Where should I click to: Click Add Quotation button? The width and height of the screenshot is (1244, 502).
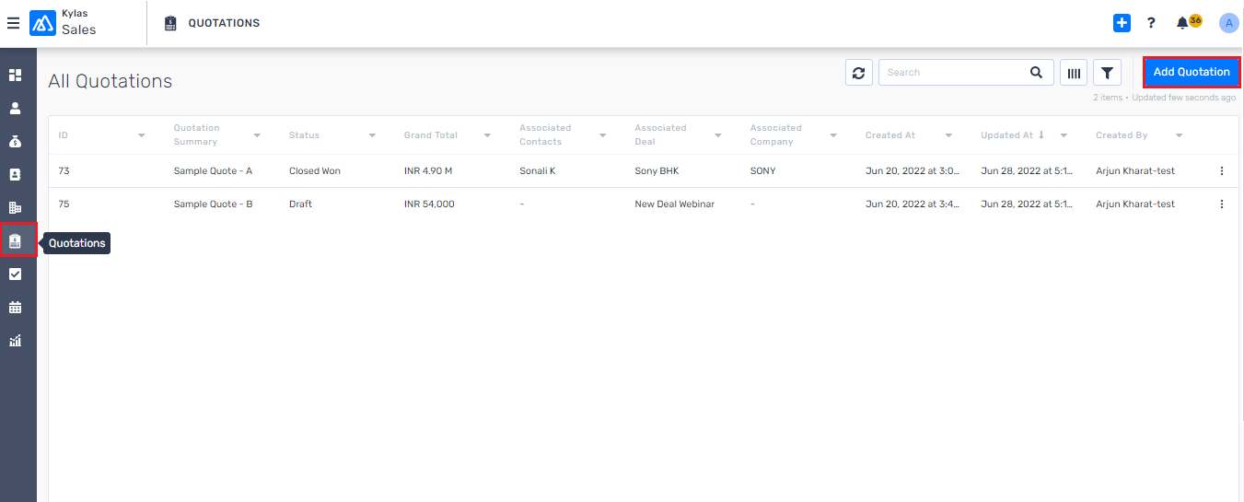point(1192,72)
